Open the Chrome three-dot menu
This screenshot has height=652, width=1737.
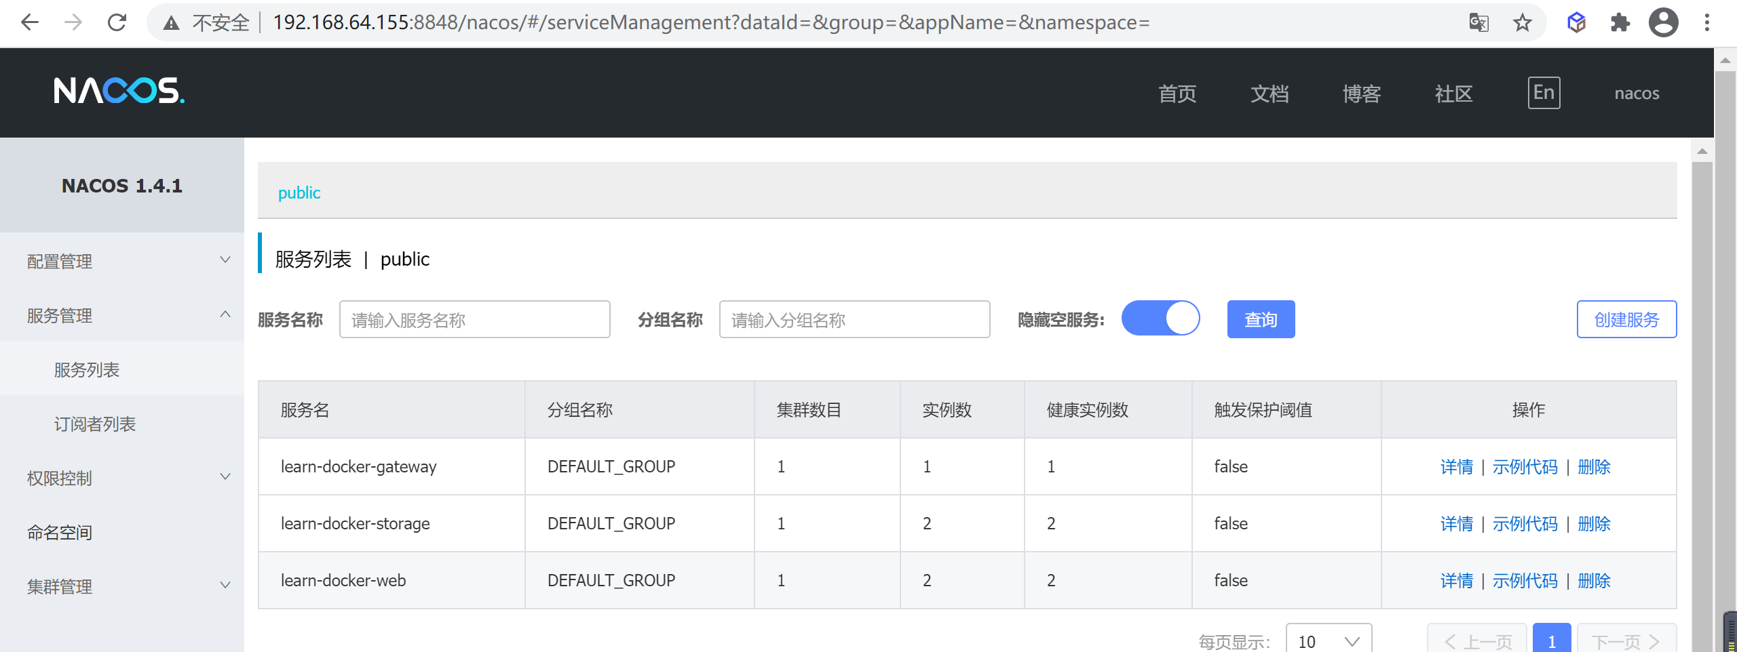coord(1707,22)
